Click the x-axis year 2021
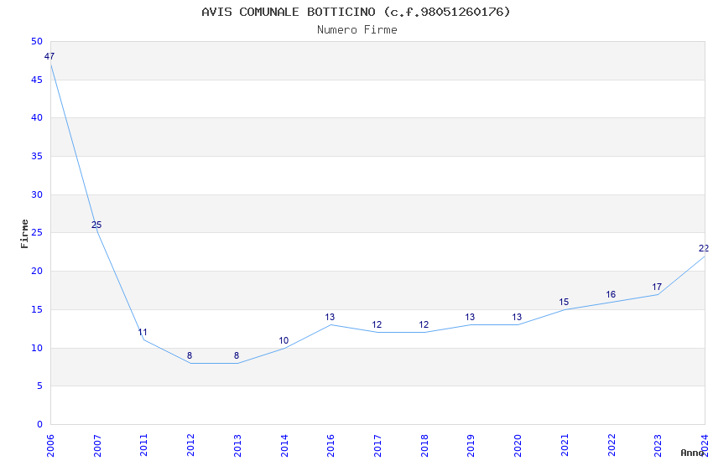This screenshot has width=713, height=461. [565, 445]
